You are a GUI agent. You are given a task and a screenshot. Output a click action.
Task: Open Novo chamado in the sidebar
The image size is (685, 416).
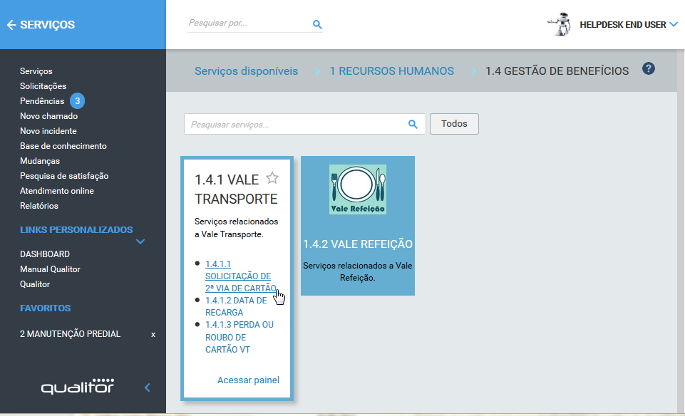coord(48,116)
